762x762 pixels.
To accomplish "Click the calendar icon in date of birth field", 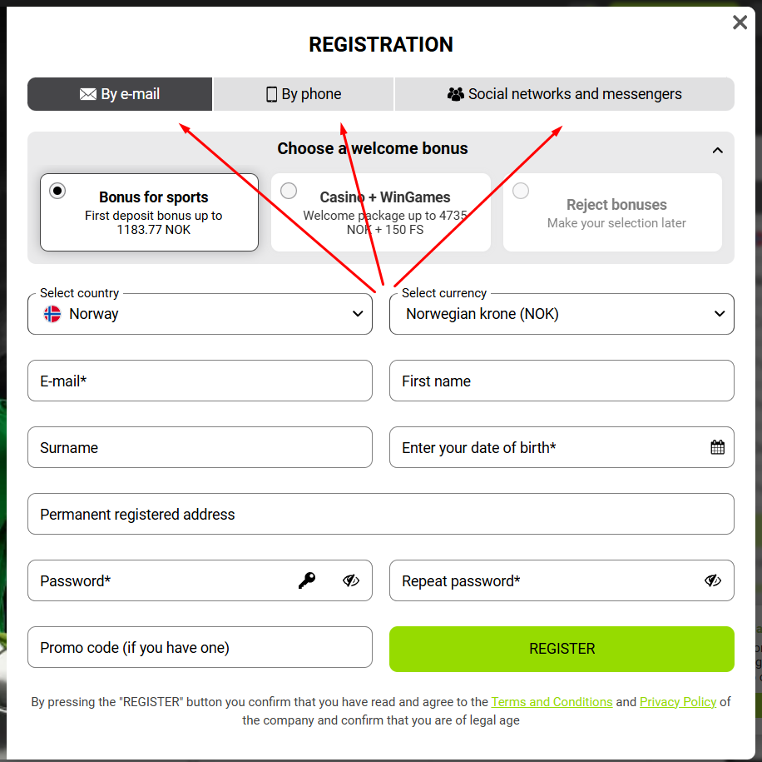I will pos(717,447).
